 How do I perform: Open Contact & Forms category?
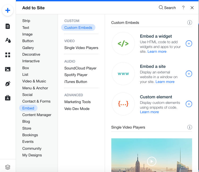pyautogui.click(x=36, y=101)
